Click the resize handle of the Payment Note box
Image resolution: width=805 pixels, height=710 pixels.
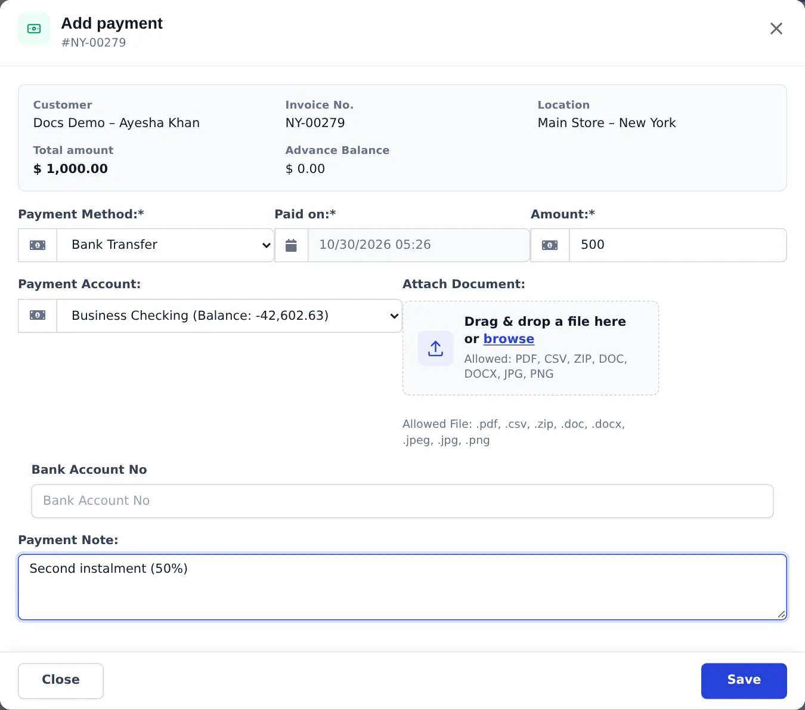(781, 614)
